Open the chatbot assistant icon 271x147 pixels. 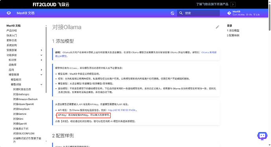tap(262, 136)
